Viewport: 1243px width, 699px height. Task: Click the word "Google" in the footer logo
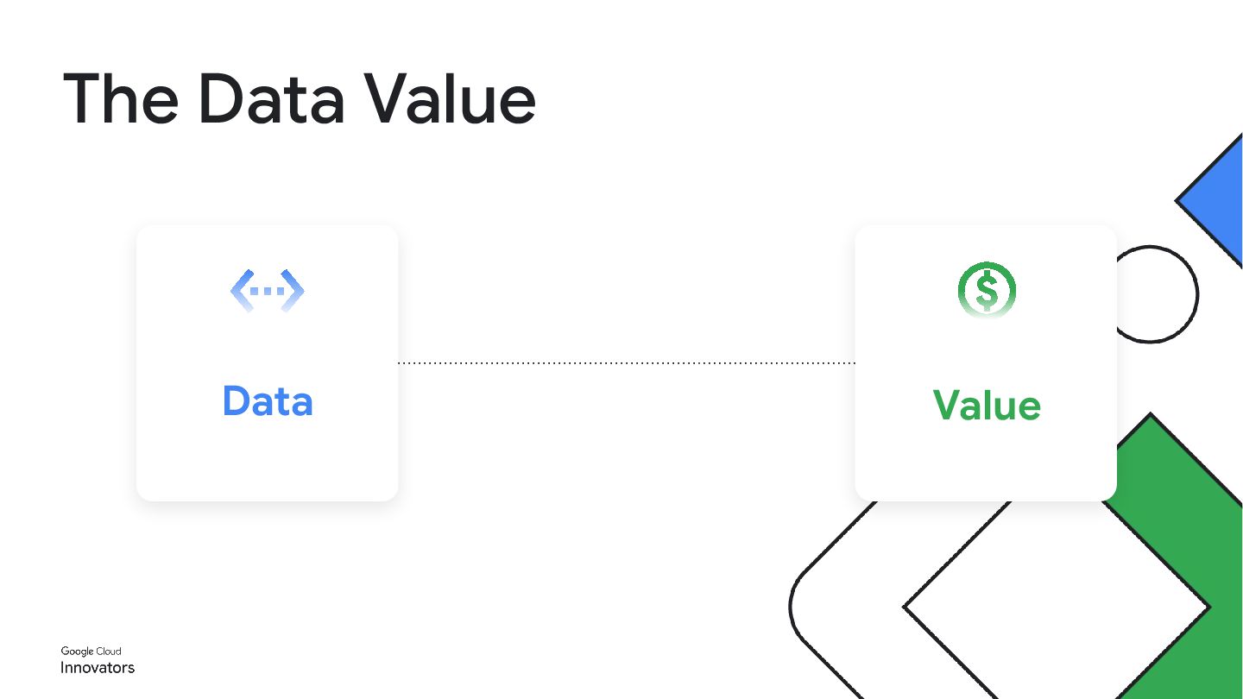point(77,652)
